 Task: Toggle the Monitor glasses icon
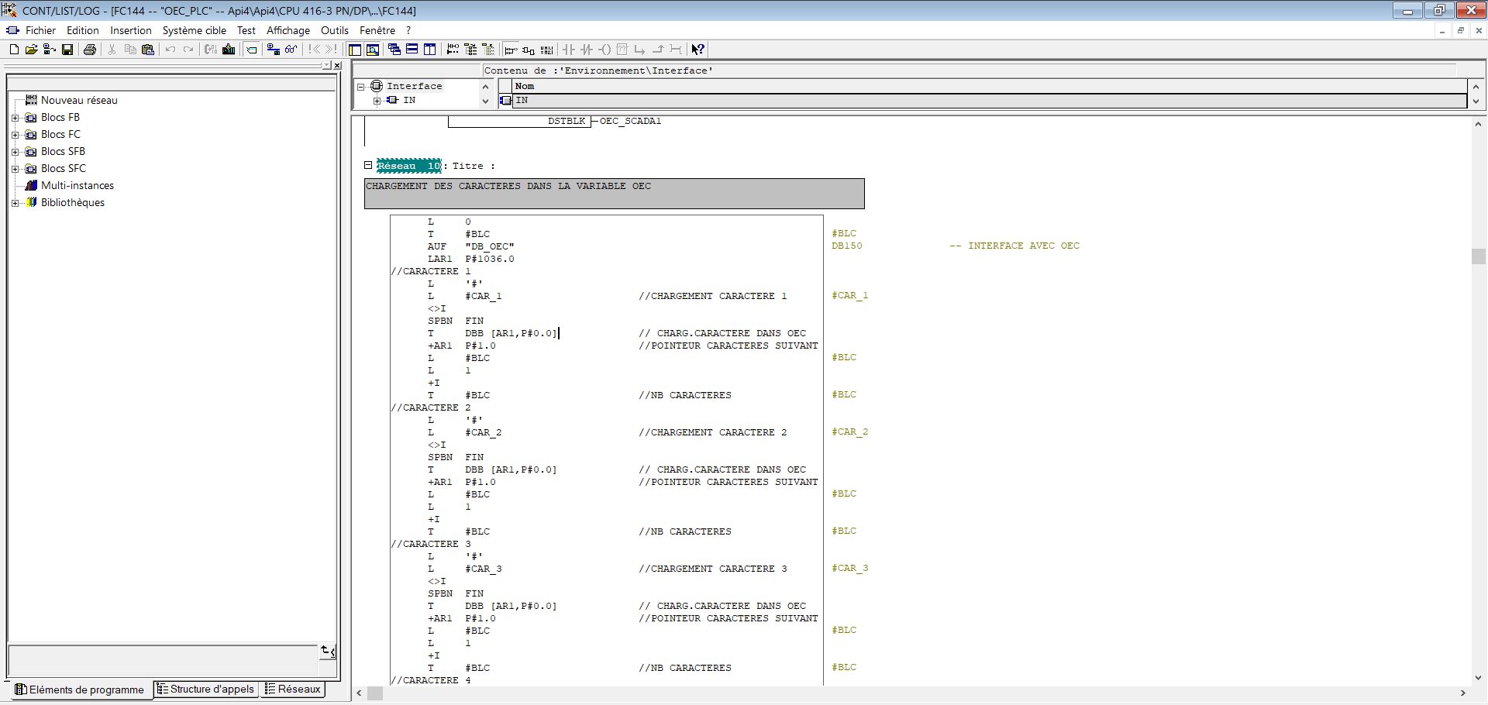tap(291, 50)
